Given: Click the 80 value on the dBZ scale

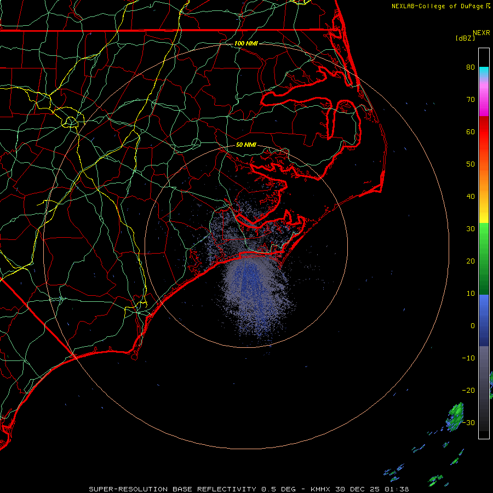Looking at the screenshot, I should tap(471, 67).
